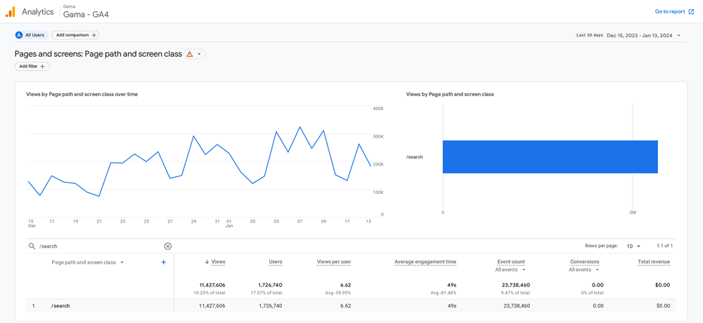Click the /search text in search field
Screen dimensions: 703x323
(x=48, y=246)
